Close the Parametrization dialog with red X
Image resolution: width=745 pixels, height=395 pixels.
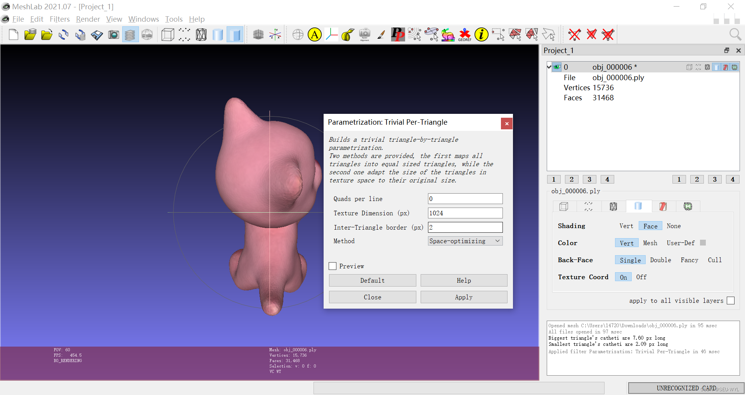point(506,124)
